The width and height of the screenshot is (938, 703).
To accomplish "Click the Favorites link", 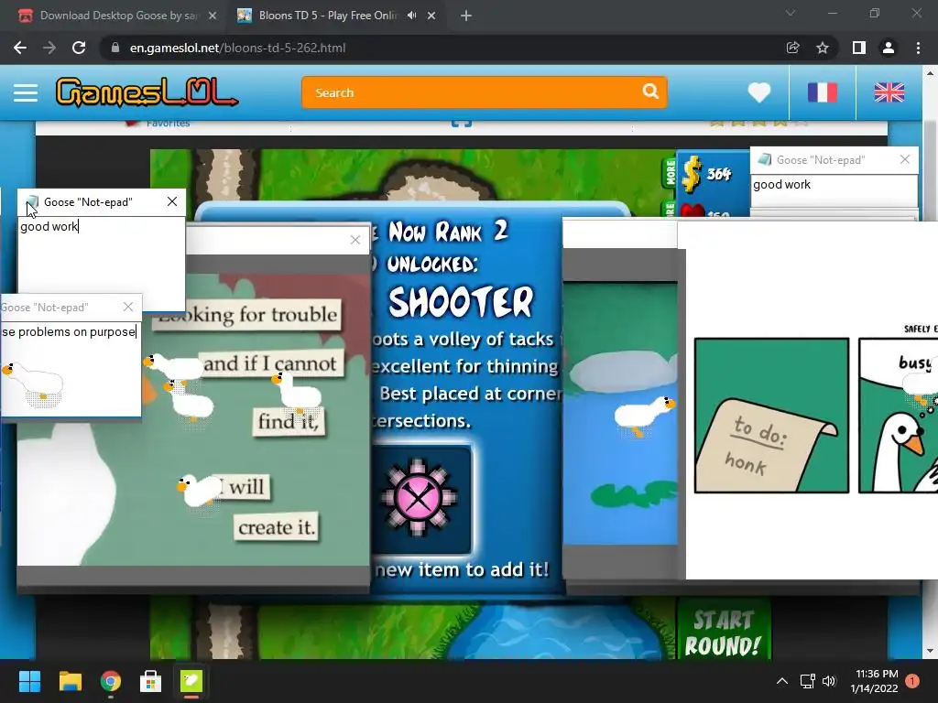I will [x=168, y=124].
